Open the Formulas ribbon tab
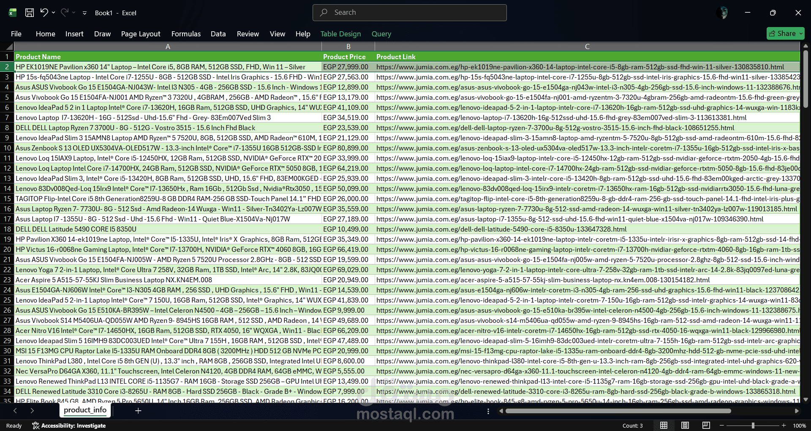Viewport: 811px width, 431px height. click(186, 34)
